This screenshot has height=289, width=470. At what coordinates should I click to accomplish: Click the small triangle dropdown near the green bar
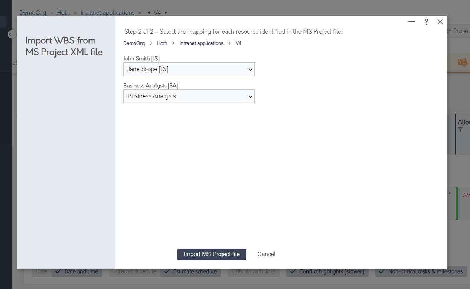(x=450, y=193)
